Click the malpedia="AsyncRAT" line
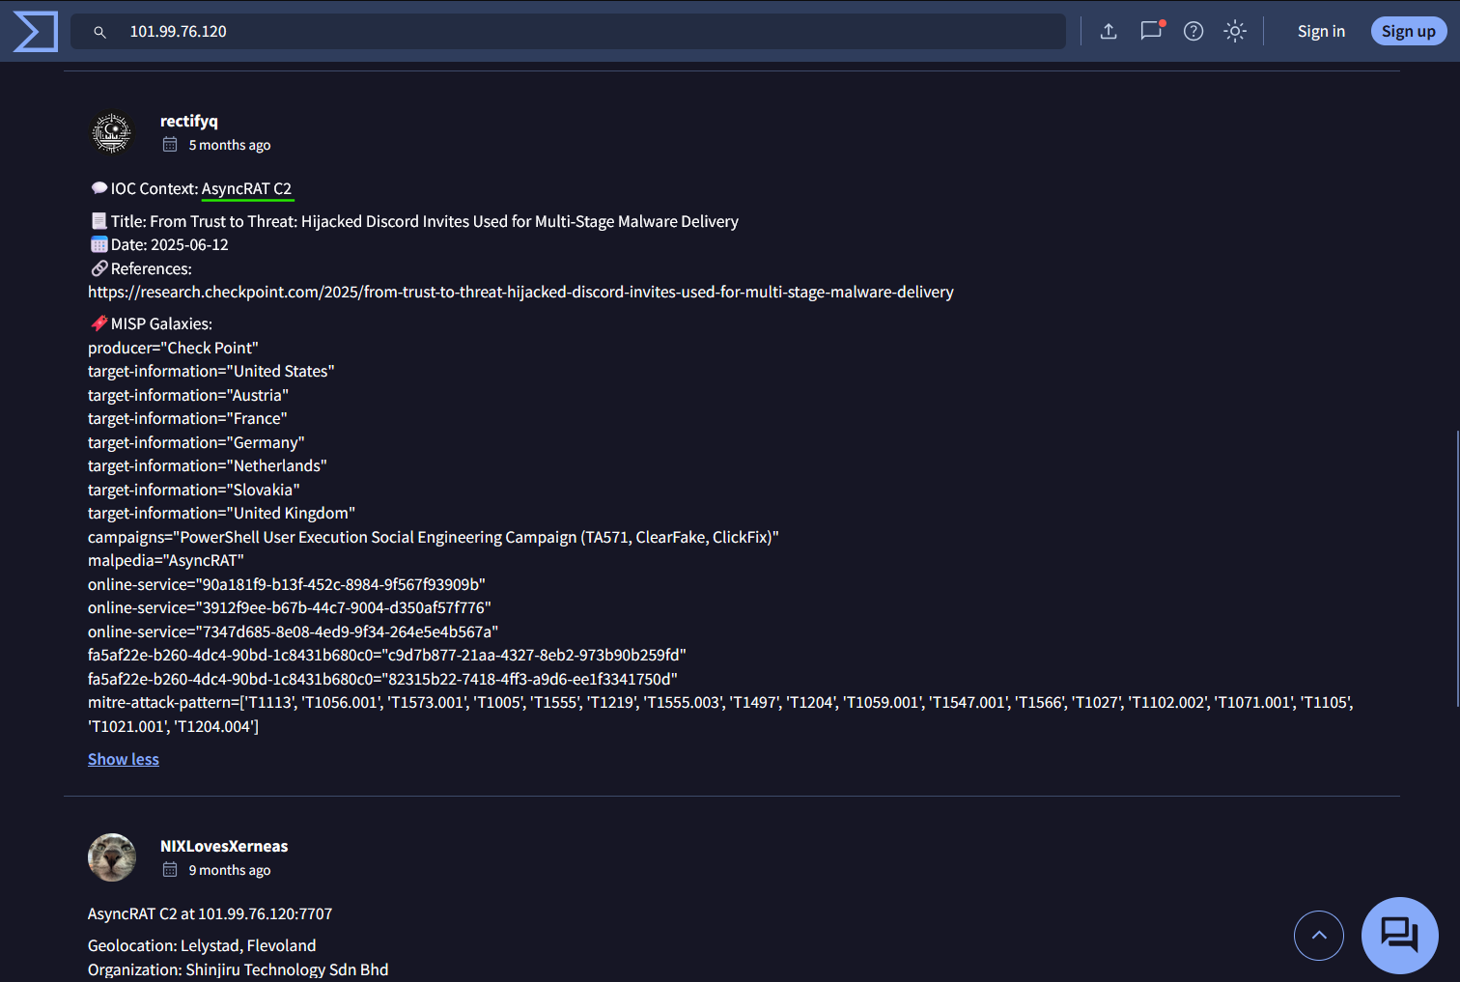 click(166, 561)
